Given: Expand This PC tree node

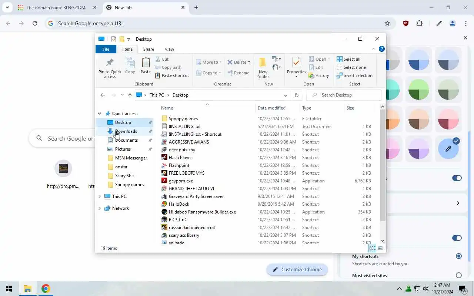Looking at the screenshot, I should point(99,196).
